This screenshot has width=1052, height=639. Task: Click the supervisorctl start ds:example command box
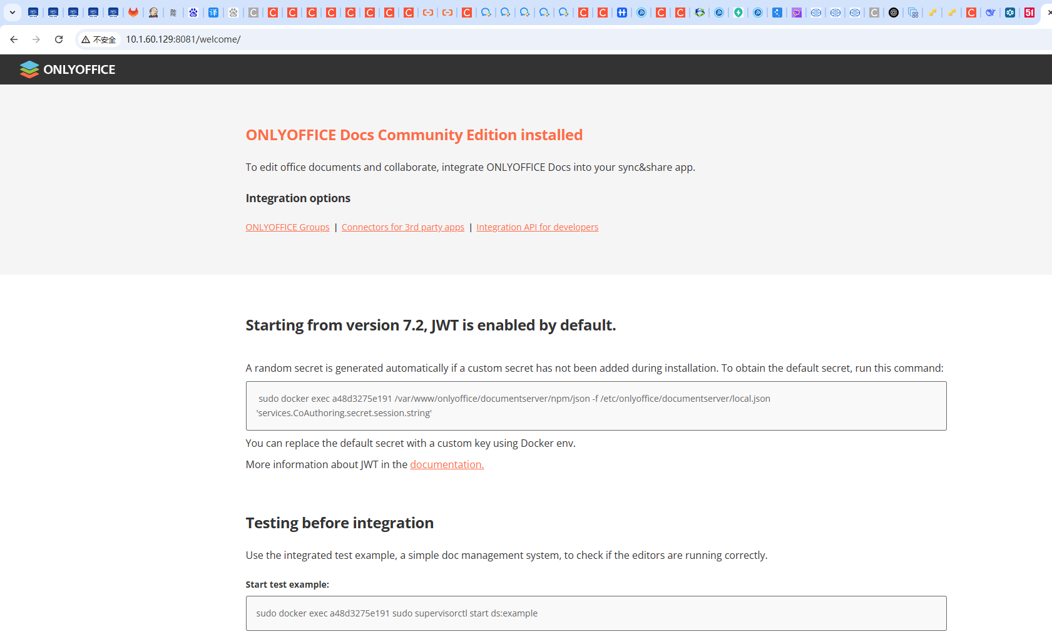596,613
